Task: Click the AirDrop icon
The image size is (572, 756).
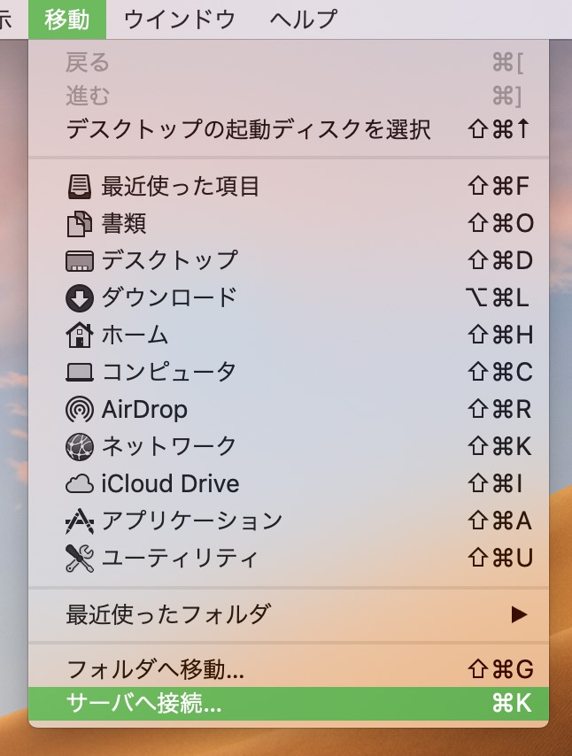Action: tap(79, 410)
